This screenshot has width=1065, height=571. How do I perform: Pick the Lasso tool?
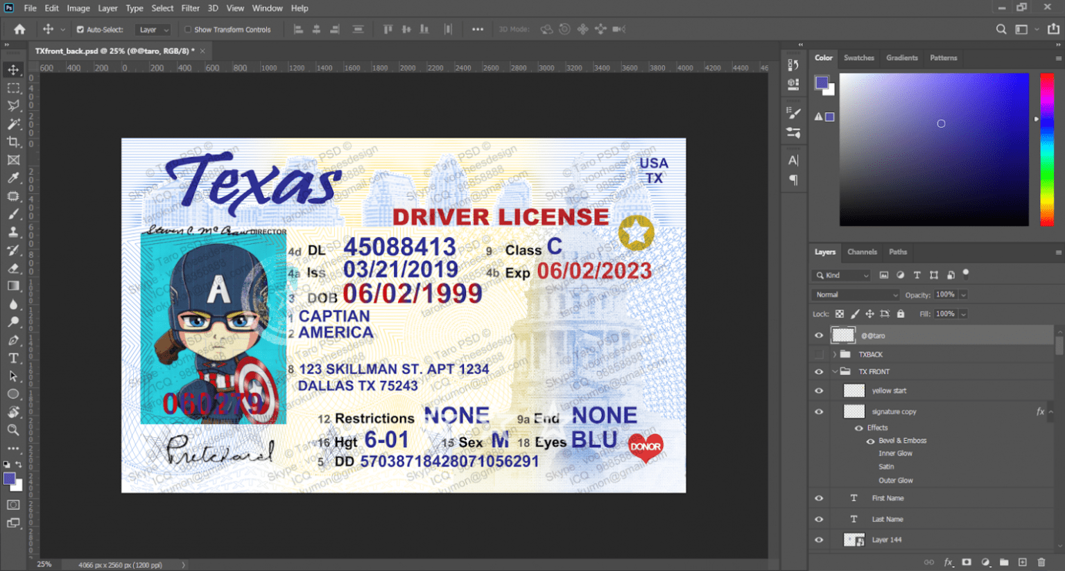click(14, 105)
